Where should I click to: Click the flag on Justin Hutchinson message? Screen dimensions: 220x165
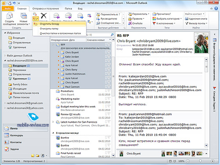109,73
